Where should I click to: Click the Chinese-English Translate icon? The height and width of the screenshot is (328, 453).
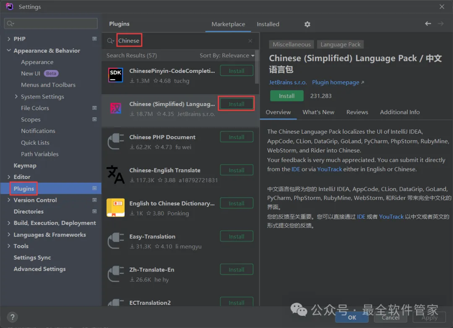[x=116, y=174]
